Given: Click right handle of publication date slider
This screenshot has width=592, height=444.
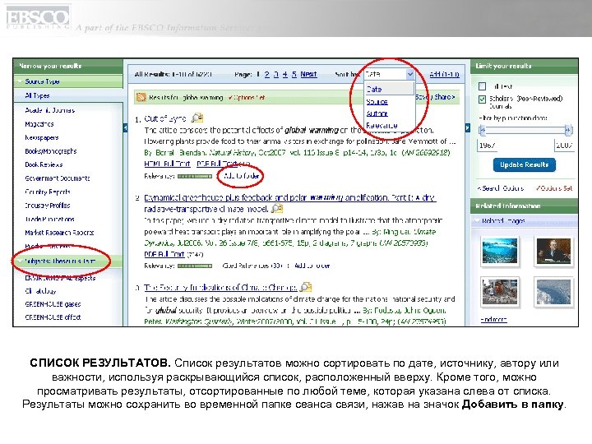Looking at the screenshot, I should (x=568, y=130).
